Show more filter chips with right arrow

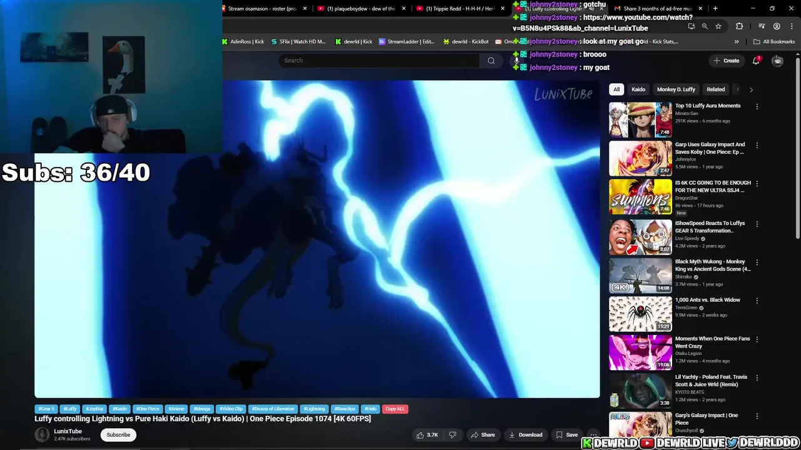coord(751,89)
